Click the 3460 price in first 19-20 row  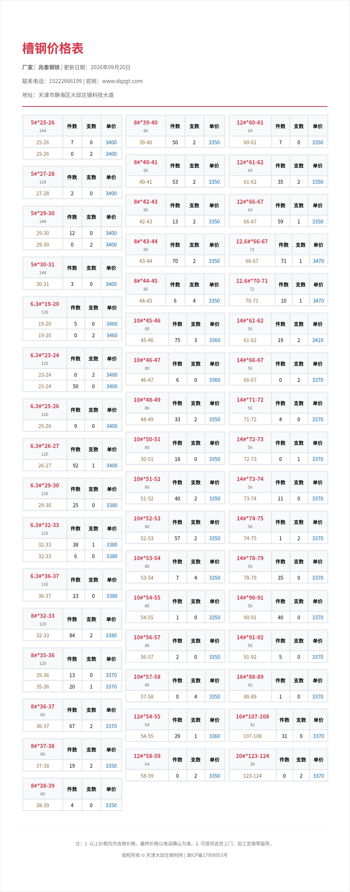point(112,324)
